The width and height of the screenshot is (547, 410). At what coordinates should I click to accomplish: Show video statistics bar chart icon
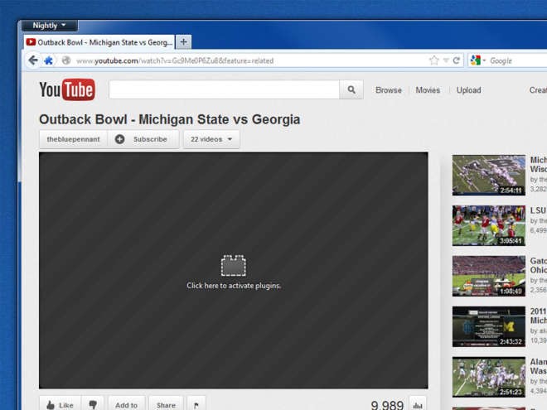point(418,404)
